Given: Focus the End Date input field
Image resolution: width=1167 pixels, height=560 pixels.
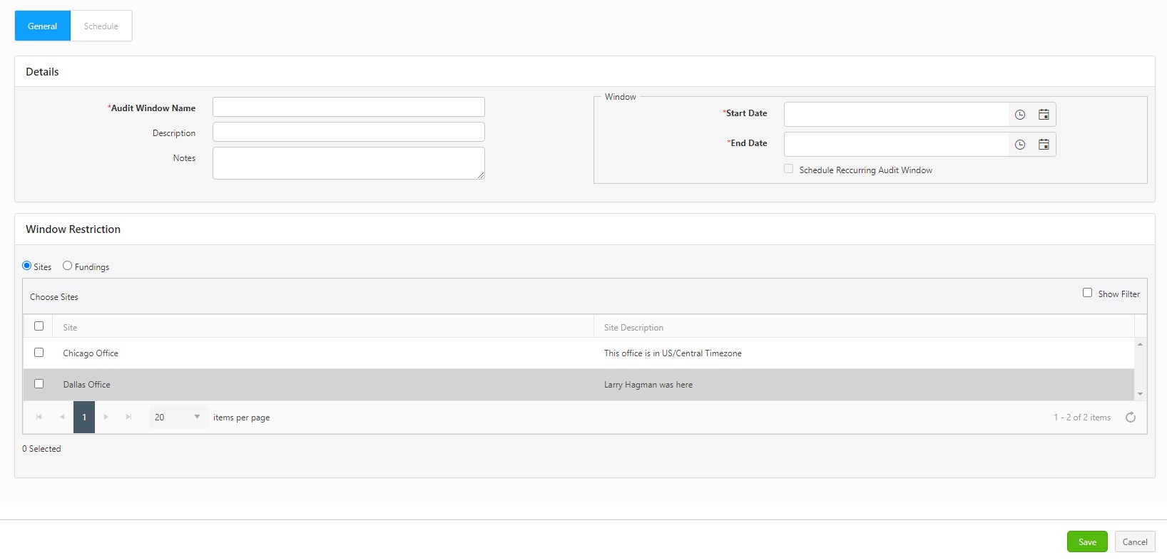Looking at the screenshot, I should point(896,145).
